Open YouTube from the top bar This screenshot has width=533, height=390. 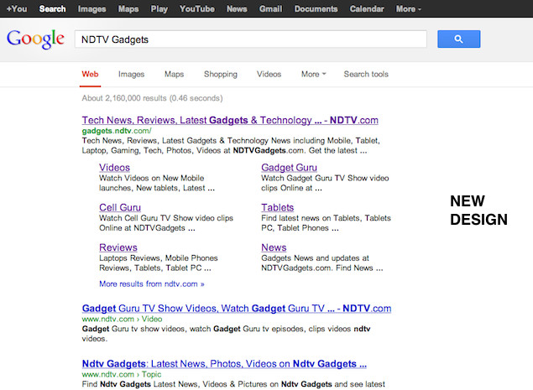(x=196, y=9)
